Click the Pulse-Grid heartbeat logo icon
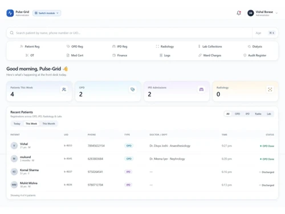The width and height of the screenshot is (285, 214). [10, 13]
